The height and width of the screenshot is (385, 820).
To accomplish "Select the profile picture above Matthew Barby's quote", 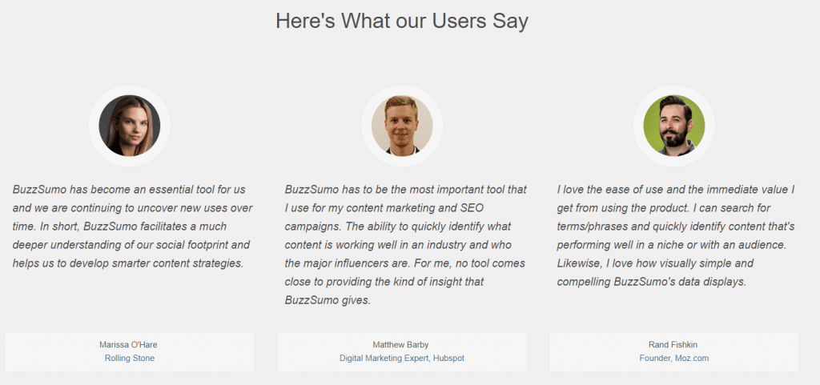I will [402, 126].
